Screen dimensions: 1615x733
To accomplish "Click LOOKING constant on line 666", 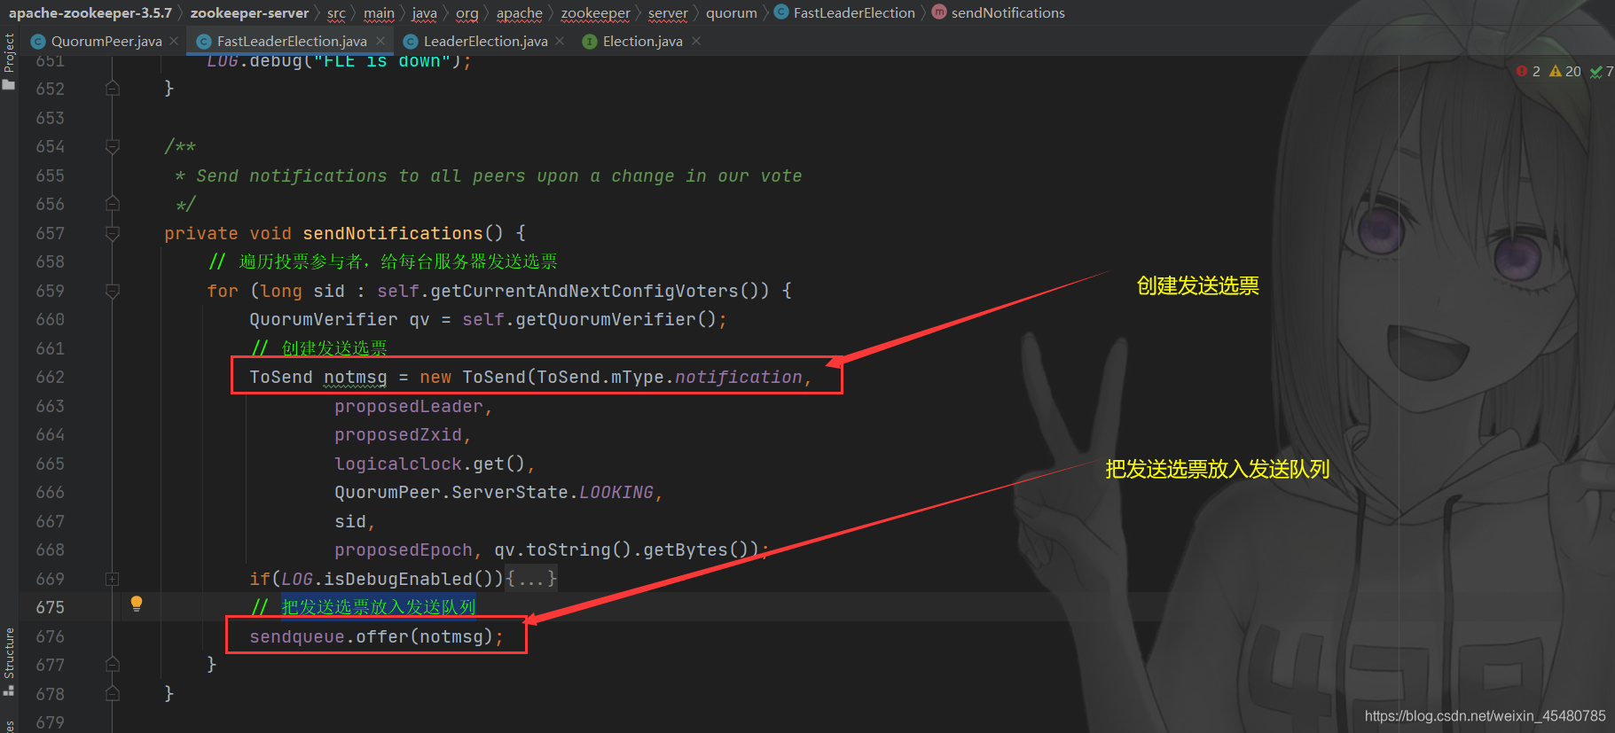I will (616, 492).
